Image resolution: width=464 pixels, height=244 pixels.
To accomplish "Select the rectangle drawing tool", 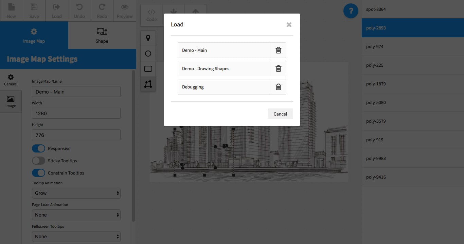I will pyautogui.click(x=148, y=69).
